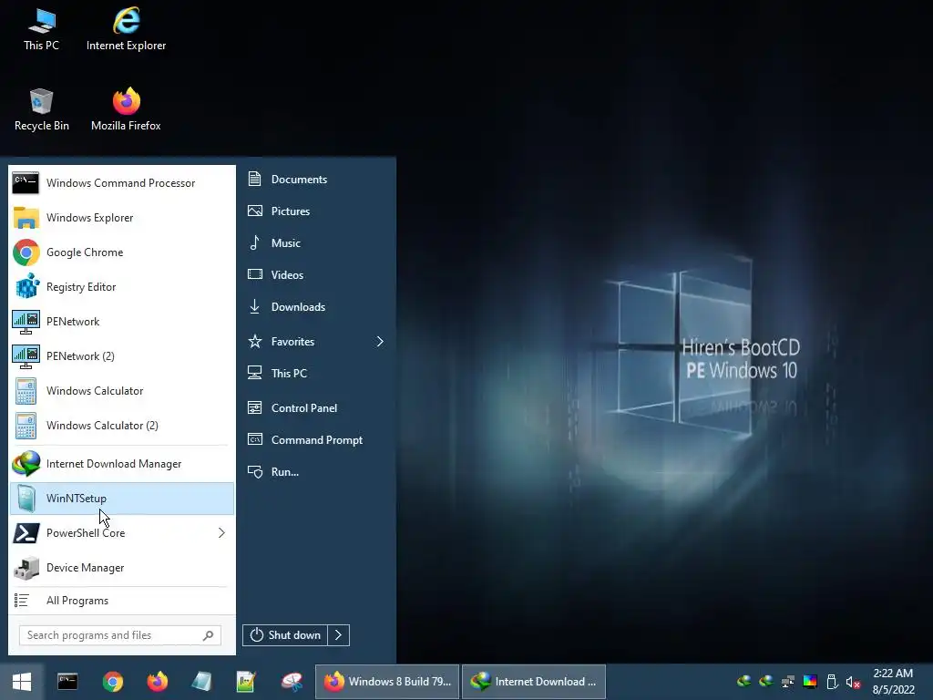Open the clock showing 2:22 AM
Image resolution: width=933 pixels, height=700 pixels.
893,682
